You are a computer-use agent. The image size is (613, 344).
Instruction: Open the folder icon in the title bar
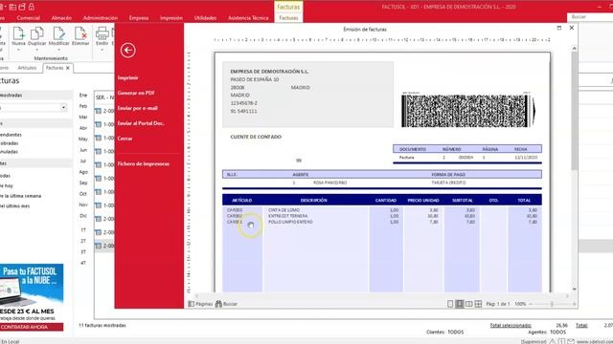(12, 7)
